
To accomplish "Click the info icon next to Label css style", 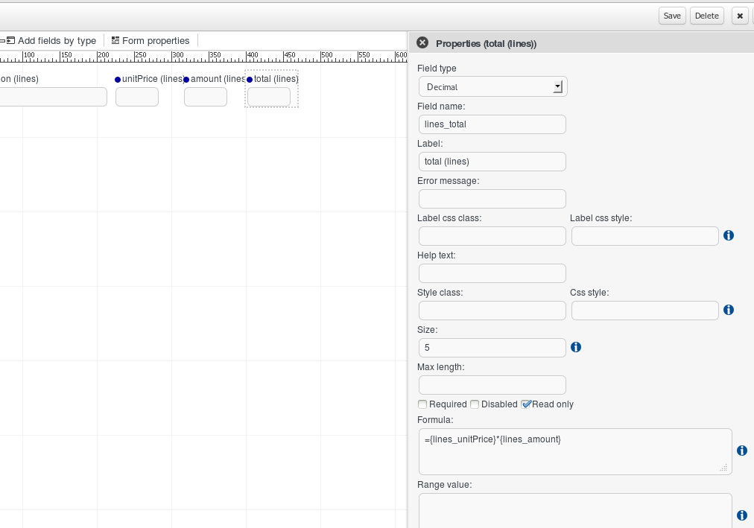I will [729, 235].
